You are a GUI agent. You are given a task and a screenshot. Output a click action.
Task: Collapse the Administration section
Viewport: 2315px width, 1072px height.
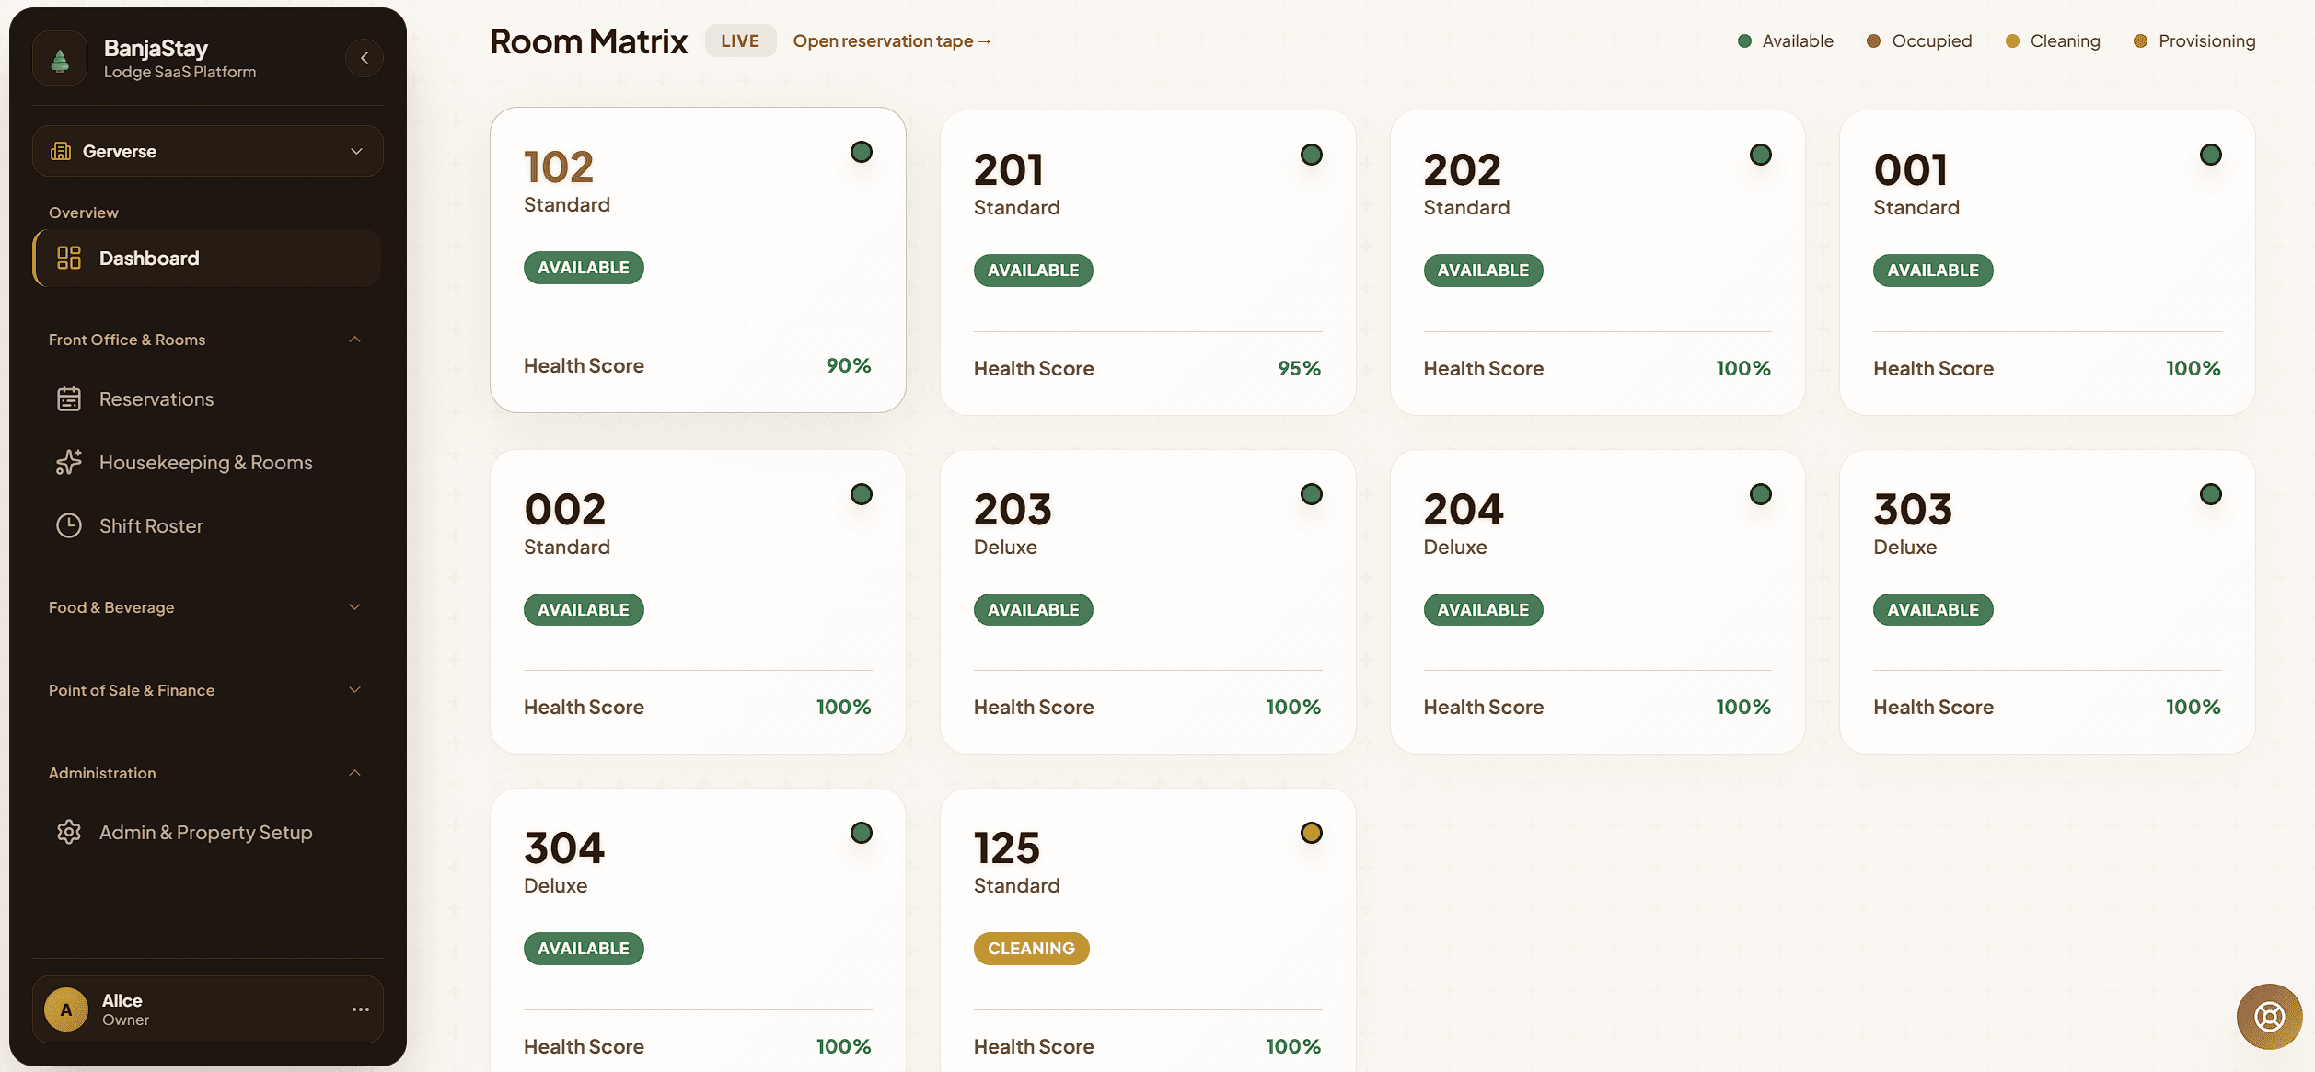[x=205, y=773]
